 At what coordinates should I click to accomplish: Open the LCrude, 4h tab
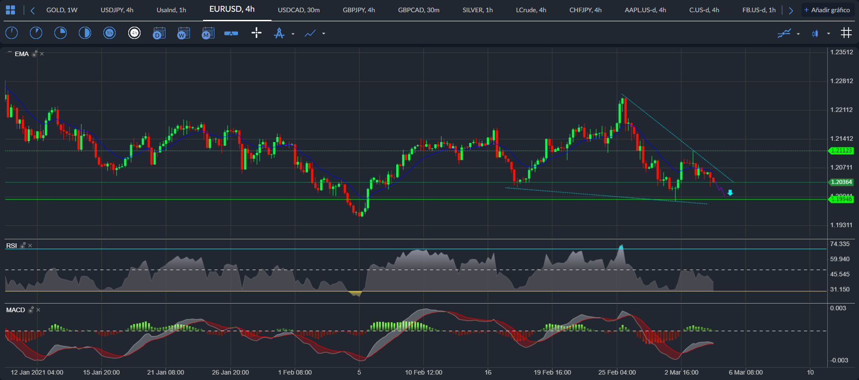(531, 10)
